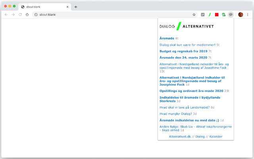Viewport: 254px width, 159px height.
Task: Open 'Opstillings og ordinært års-møde 2020'
Action: click(x=191, y=91)
